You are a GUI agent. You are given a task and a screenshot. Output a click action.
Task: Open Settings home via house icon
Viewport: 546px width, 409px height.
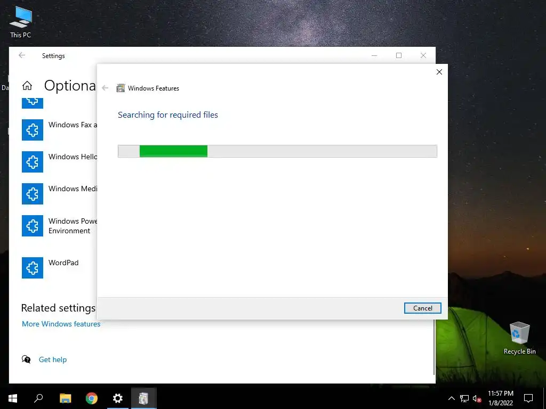click(27, 86)
